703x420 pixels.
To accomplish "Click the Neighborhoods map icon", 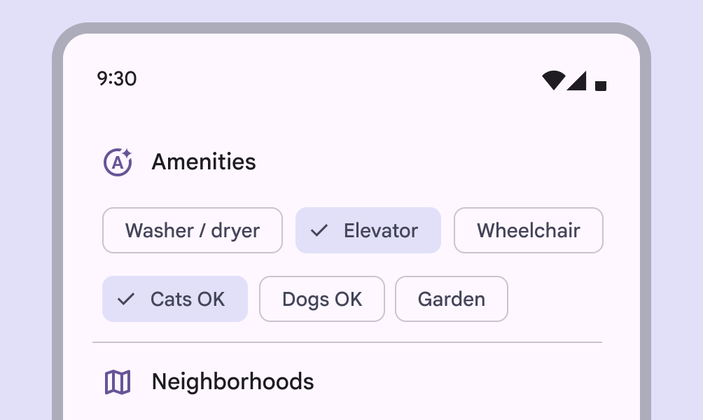I will click(x=118, y=381).
